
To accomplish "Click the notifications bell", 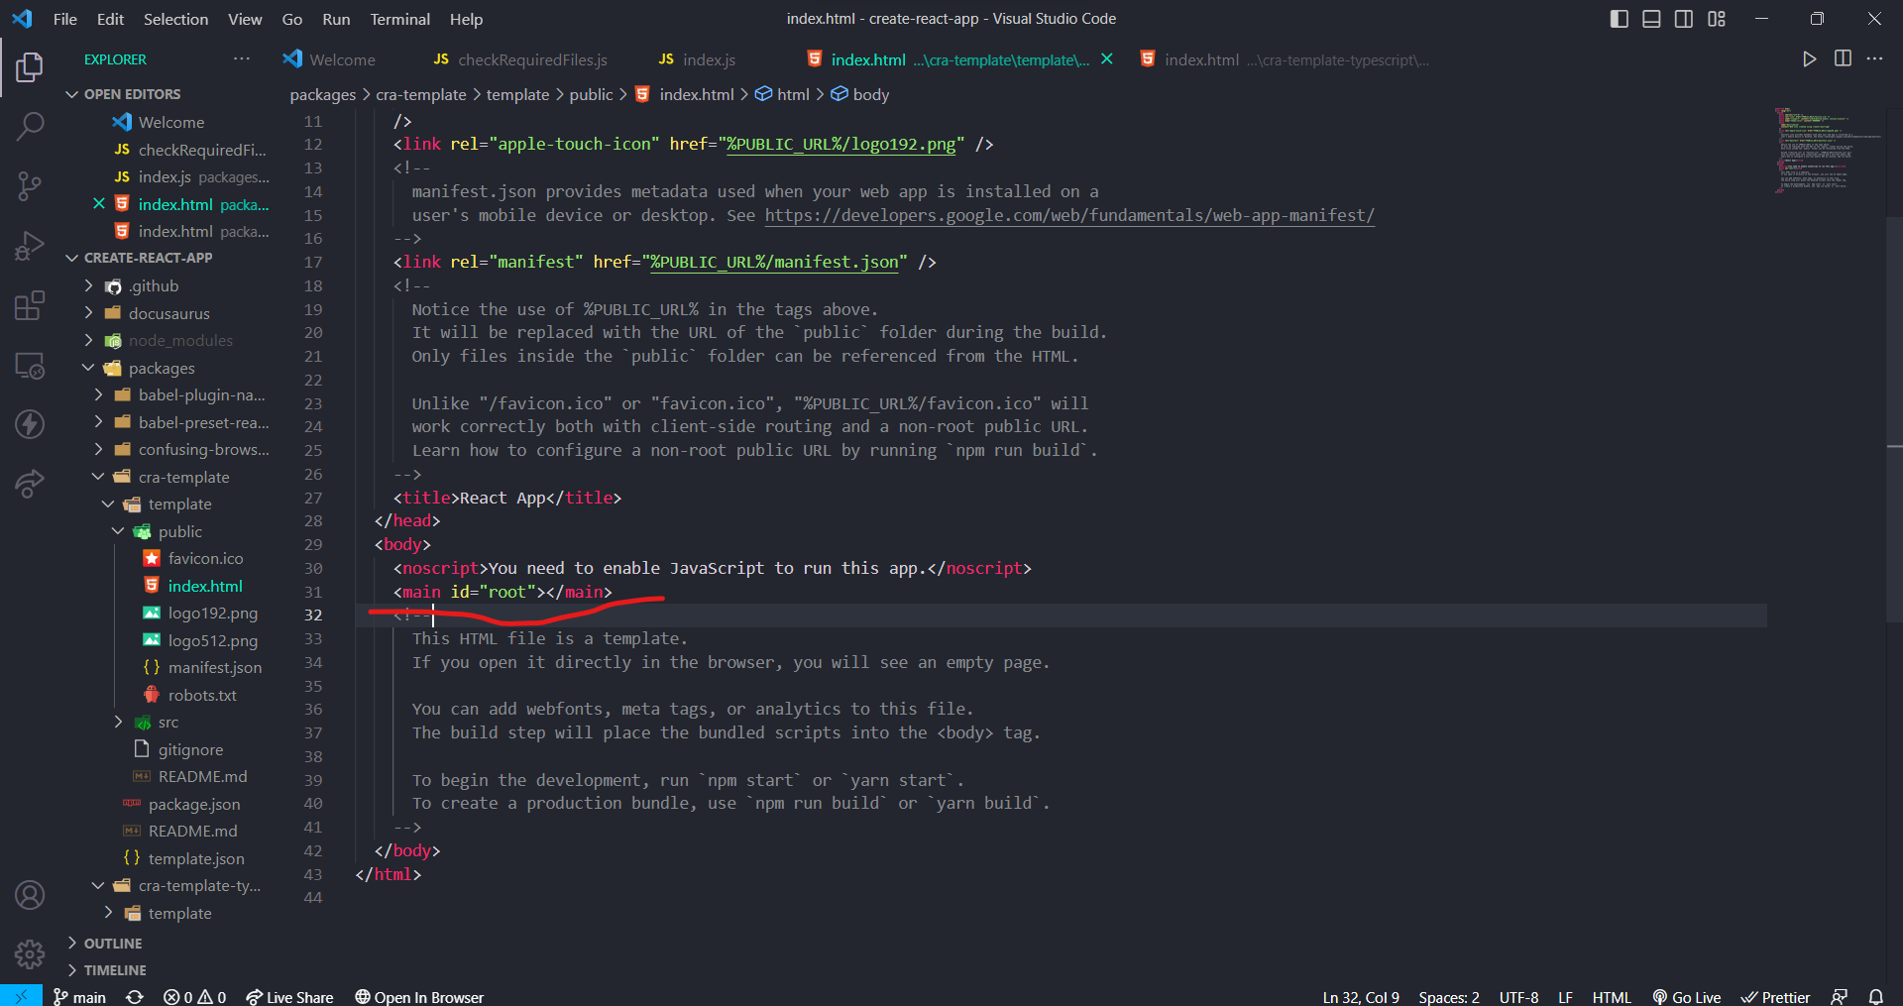I will point(1876,996).
